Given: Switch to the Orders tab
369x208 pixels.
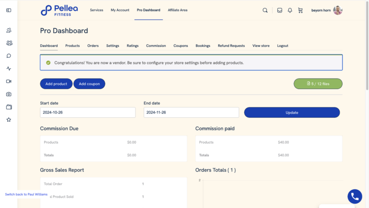Looking at the screenshot, I should 93,46.
